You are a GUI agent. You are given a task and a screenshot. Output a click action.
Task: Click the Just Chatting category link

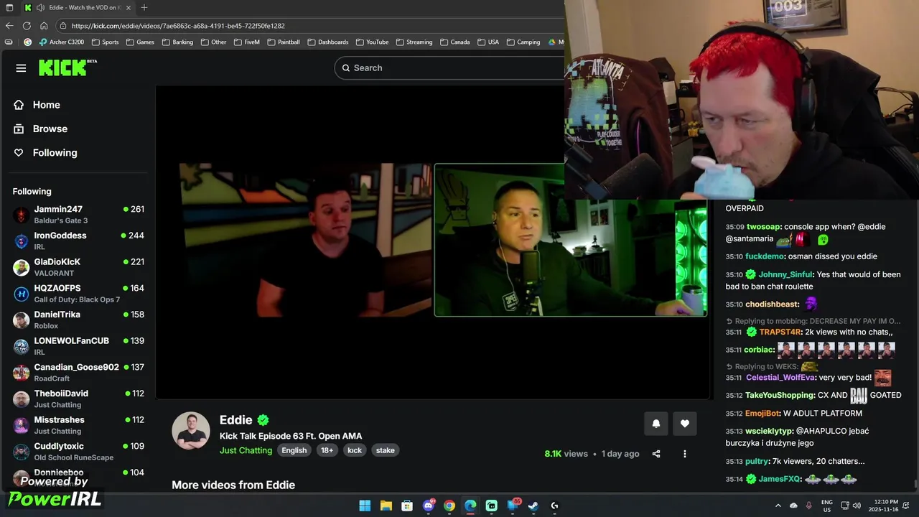click(x=246, y=450)
